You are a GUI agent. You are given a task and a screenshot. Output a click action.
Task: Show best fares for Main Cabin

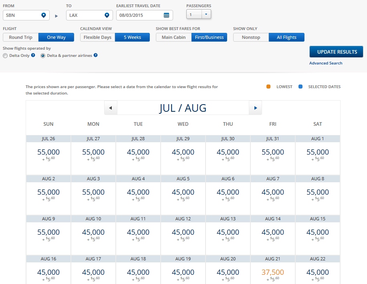(173, 37)
